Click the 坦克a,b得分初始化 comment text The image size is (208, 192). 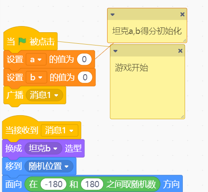coord(147,31)
